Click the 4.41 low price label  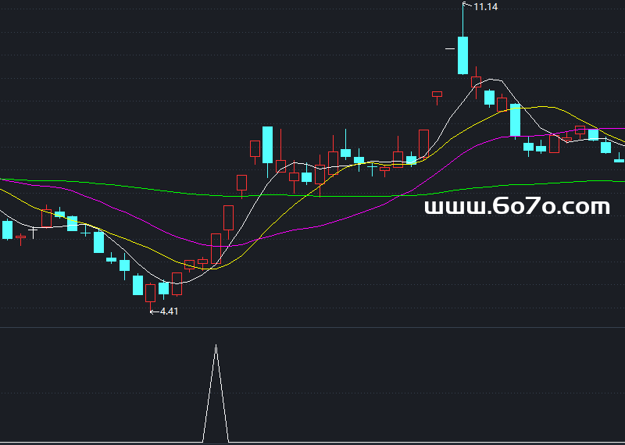[169, 311]
